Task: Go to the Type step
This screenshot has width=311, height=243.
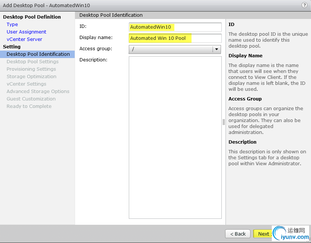Action: (12, 24)
